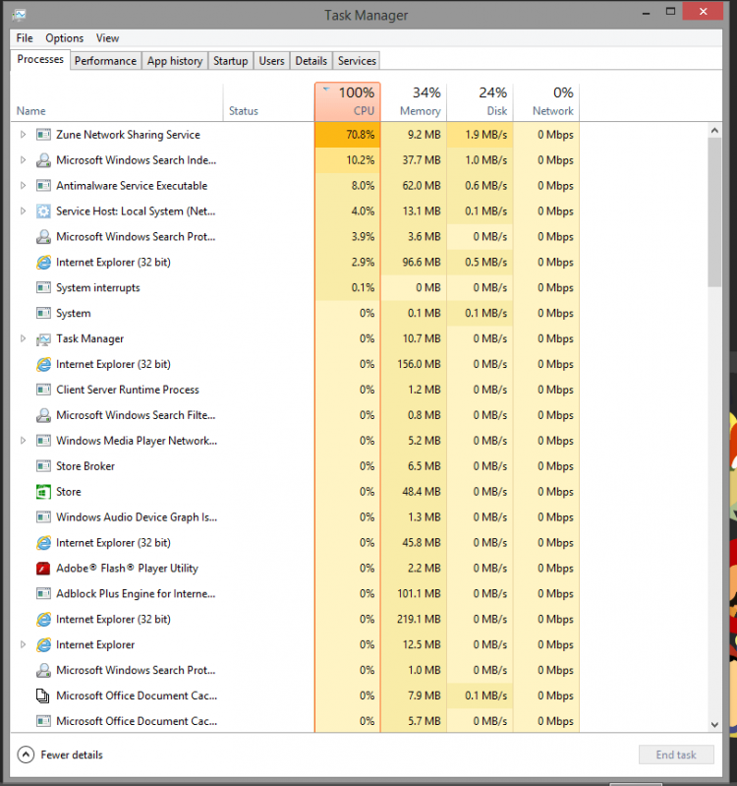This screenshot has width=737, height=786.
Task: Click the Antimalware Service Executable icon
Action: (43, 186)
